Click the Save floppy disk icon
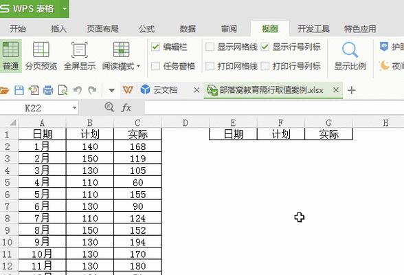 19,90
